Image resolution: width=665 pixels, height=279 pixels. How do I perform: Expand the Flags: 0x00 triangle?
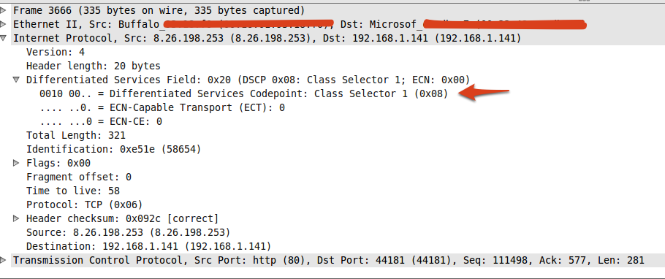click(x=16, y=163)
